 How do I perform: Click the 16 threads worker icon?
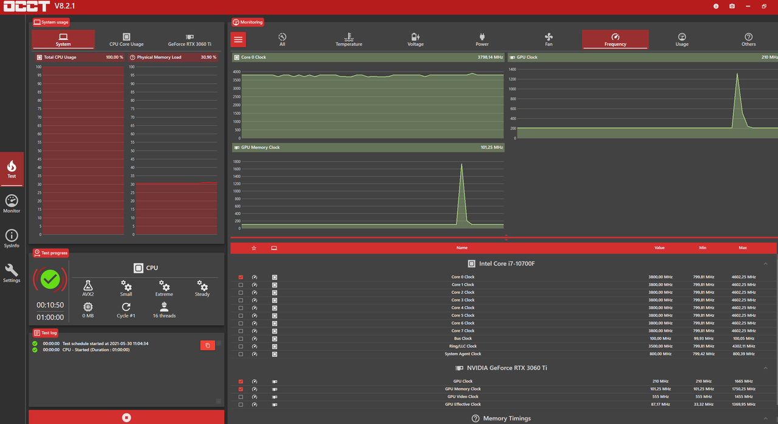point(164,307)
